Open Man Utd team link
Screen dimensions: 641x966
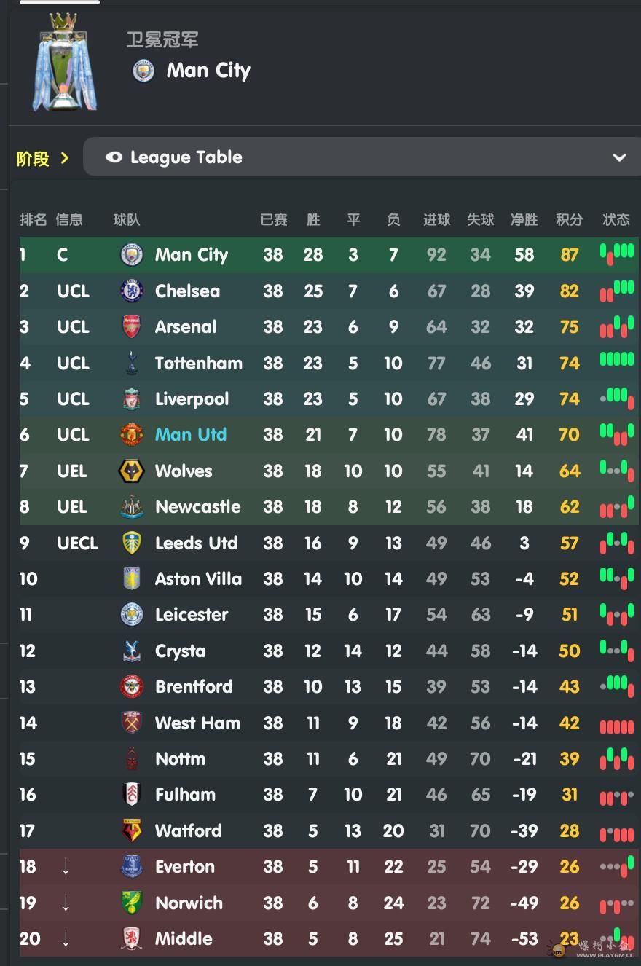pos(191,435)
